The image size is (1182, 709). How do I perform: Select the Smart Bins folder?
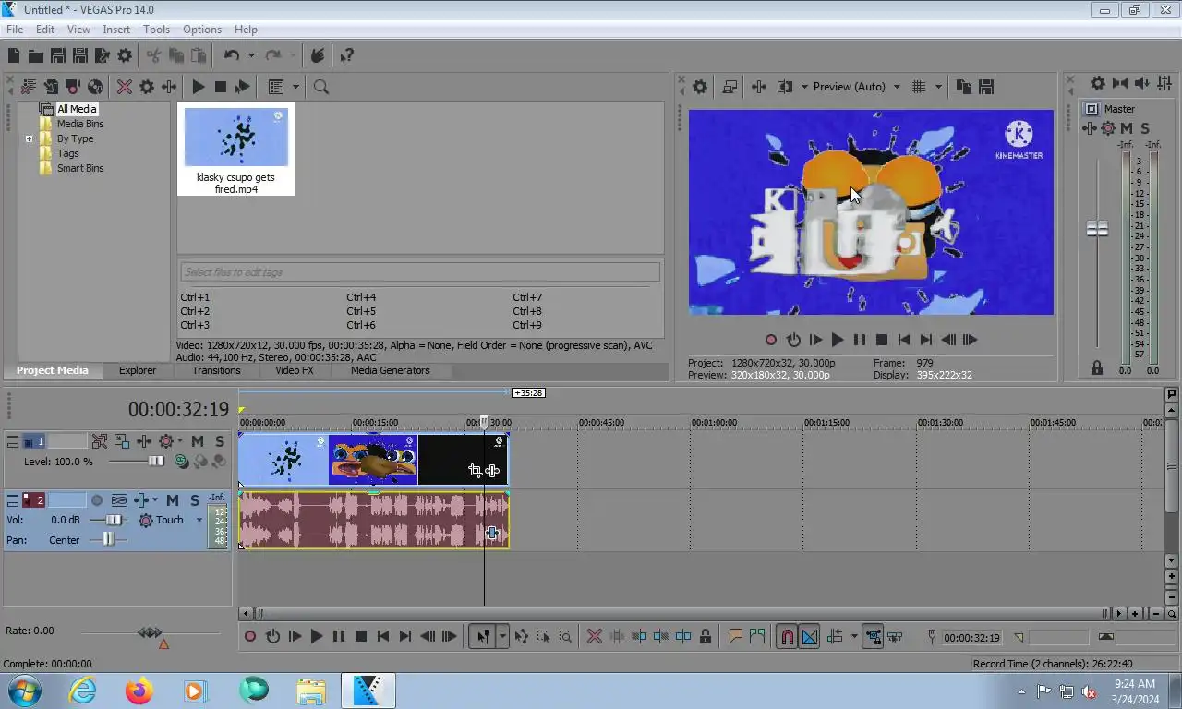pyautogui.click(x=80, y=168)
